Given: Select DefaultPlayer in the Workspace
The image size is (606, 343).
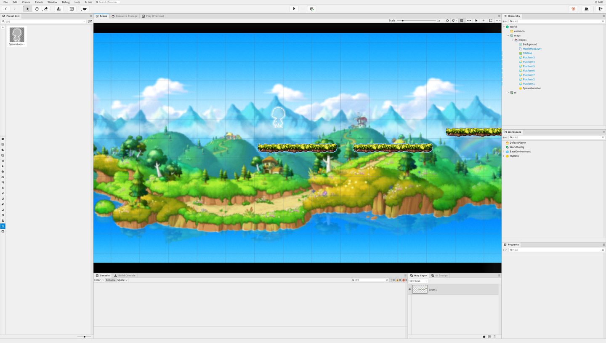Looking at the screenshot, I should [x=518, y=143].
